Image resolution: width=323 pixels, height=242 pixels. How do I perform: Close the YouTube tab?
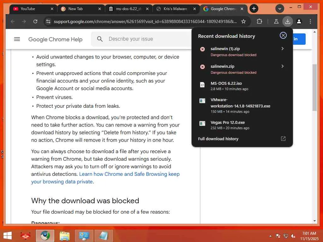tap(52, 9)
